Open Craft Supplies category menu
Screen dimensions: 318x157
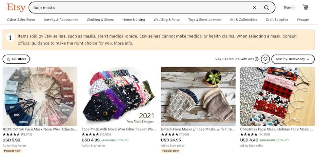pyautogui.click(x=277, y=20)
